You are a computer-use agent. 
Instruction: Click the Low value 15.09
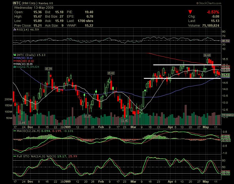[37, 21]
